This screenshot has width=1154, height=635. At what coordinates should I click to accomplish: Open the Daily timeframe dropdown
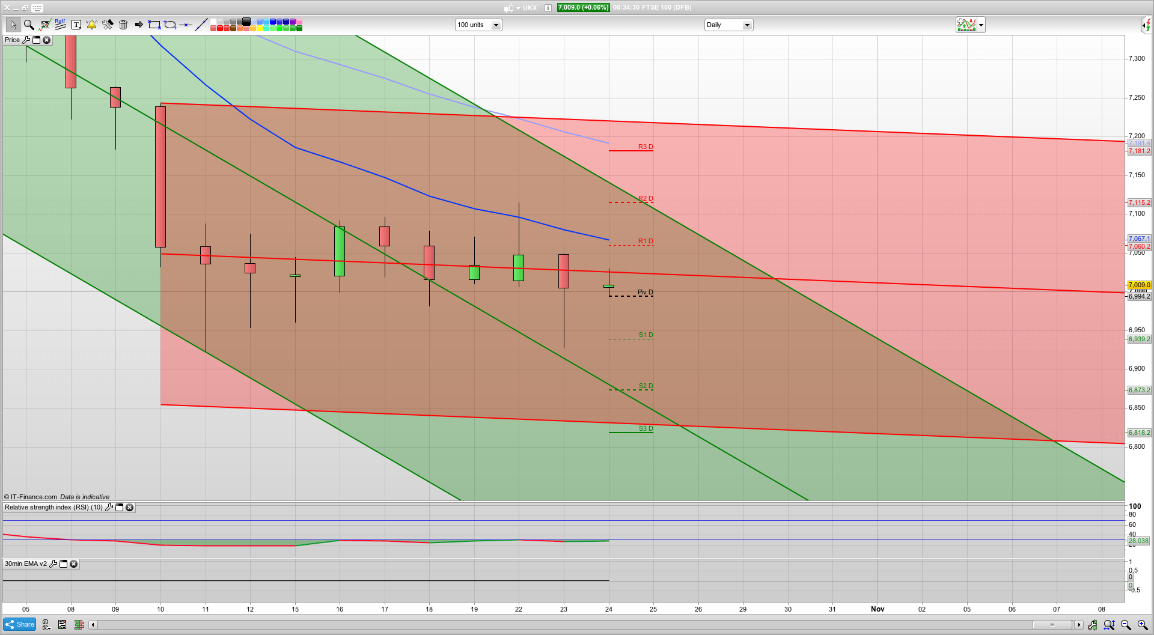coord(746,25)
